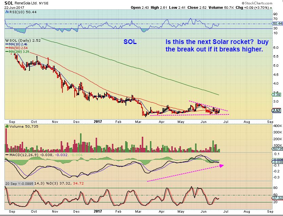Click the 'Chg +0.09 (+3.70%)' value

pyautogui.click(x=252, y=7)
